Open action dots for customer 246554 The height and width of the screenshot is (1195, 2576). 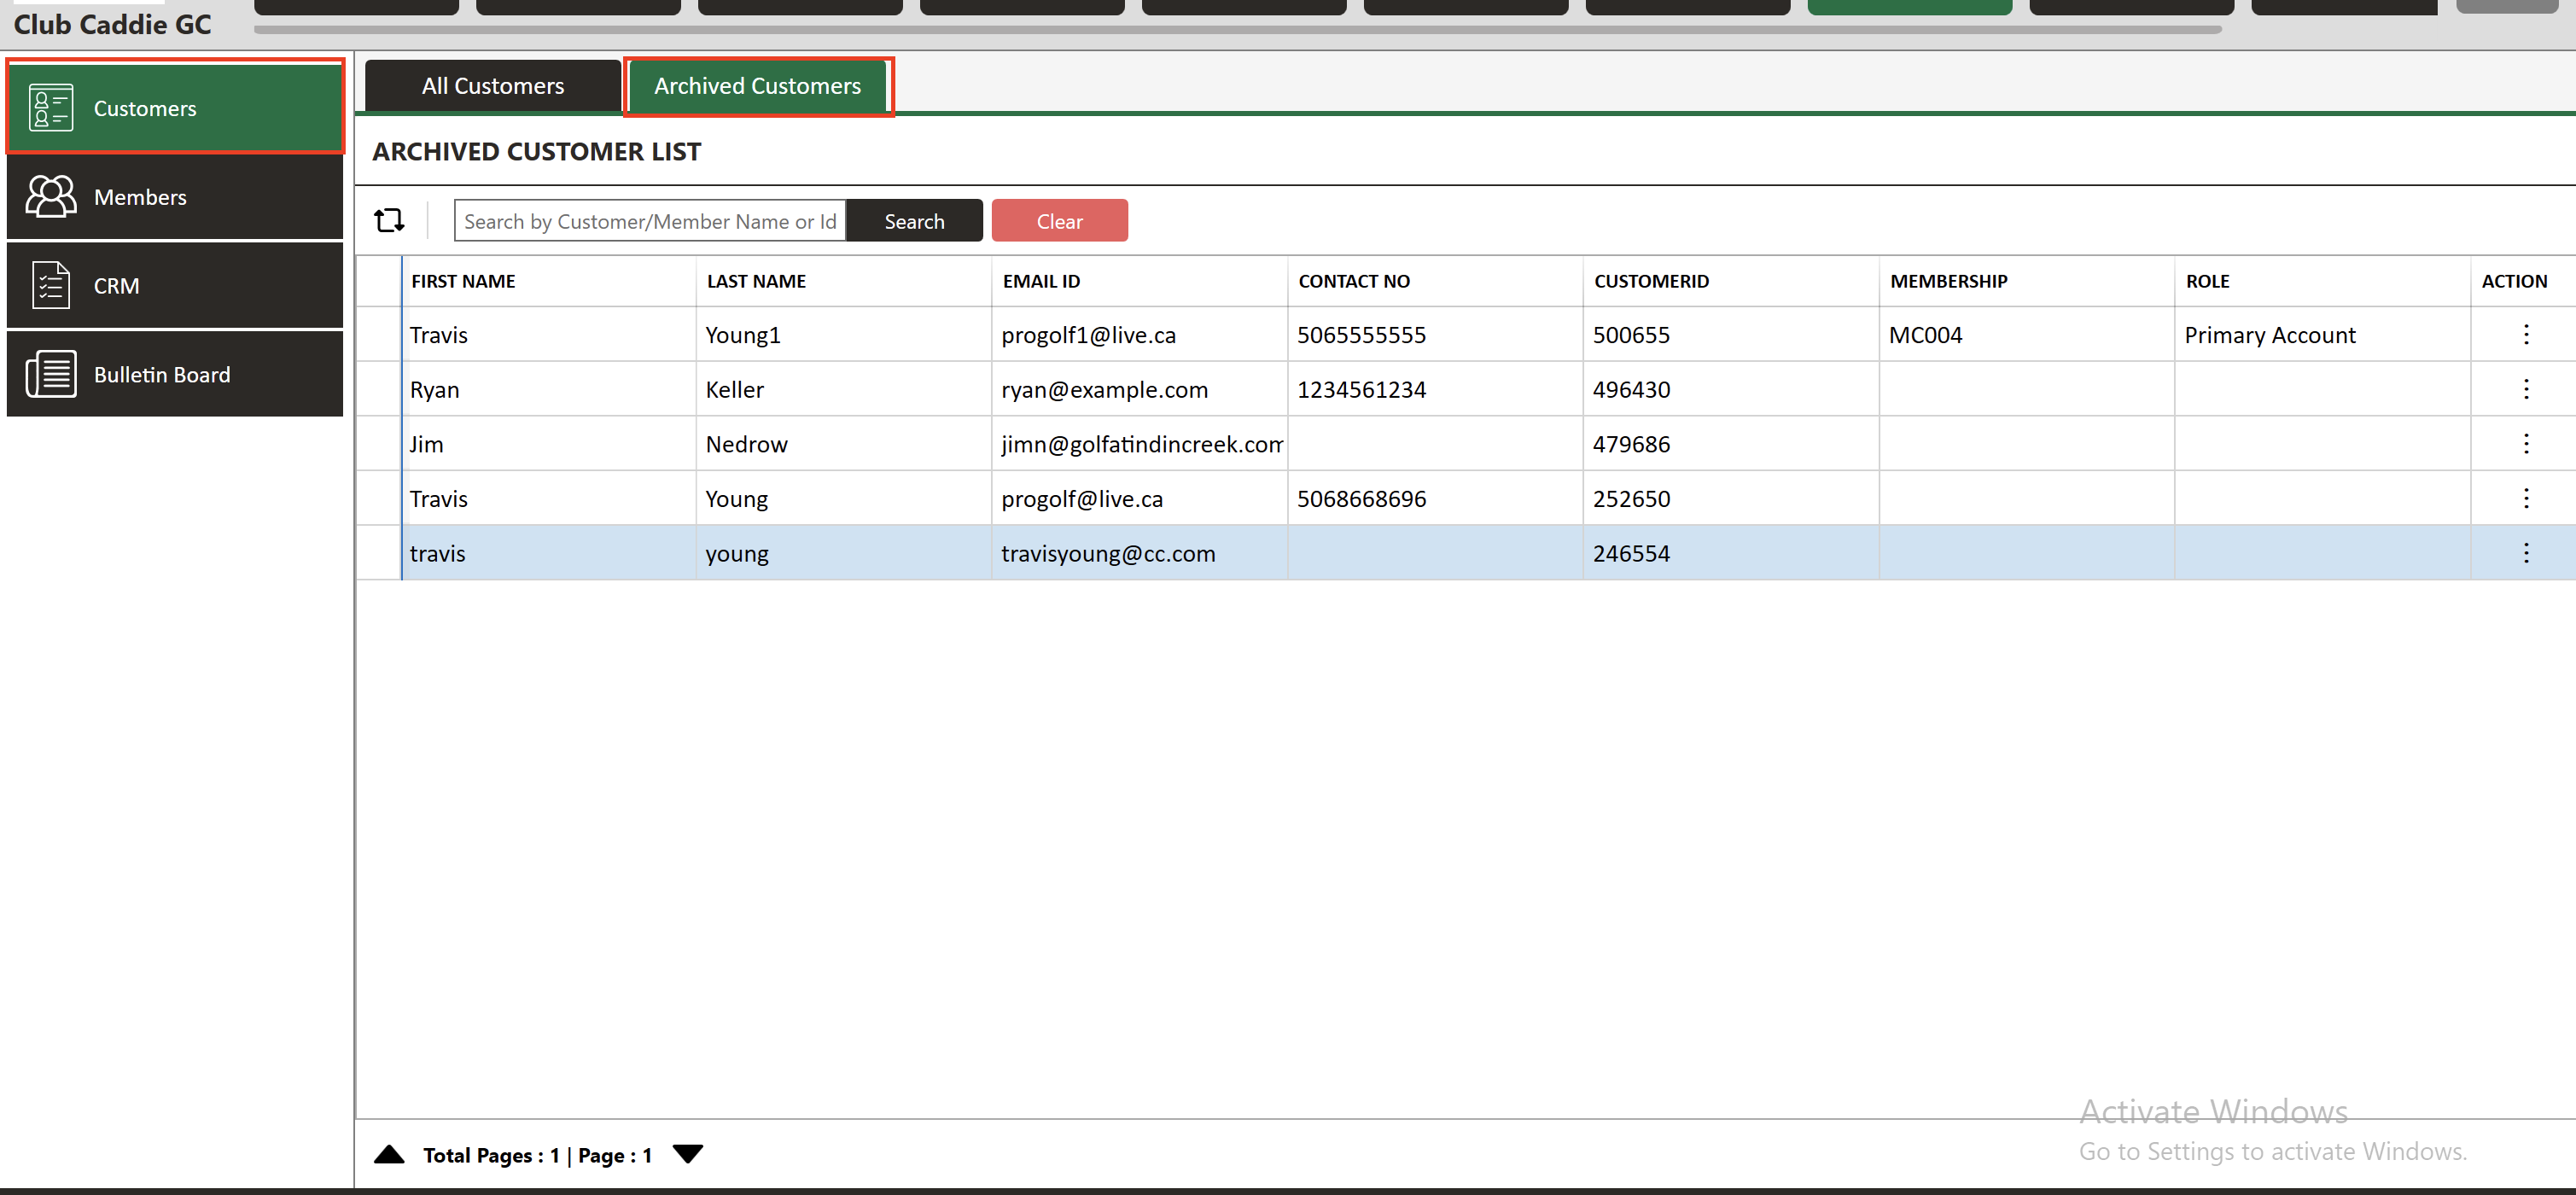tap(2525, 553)
